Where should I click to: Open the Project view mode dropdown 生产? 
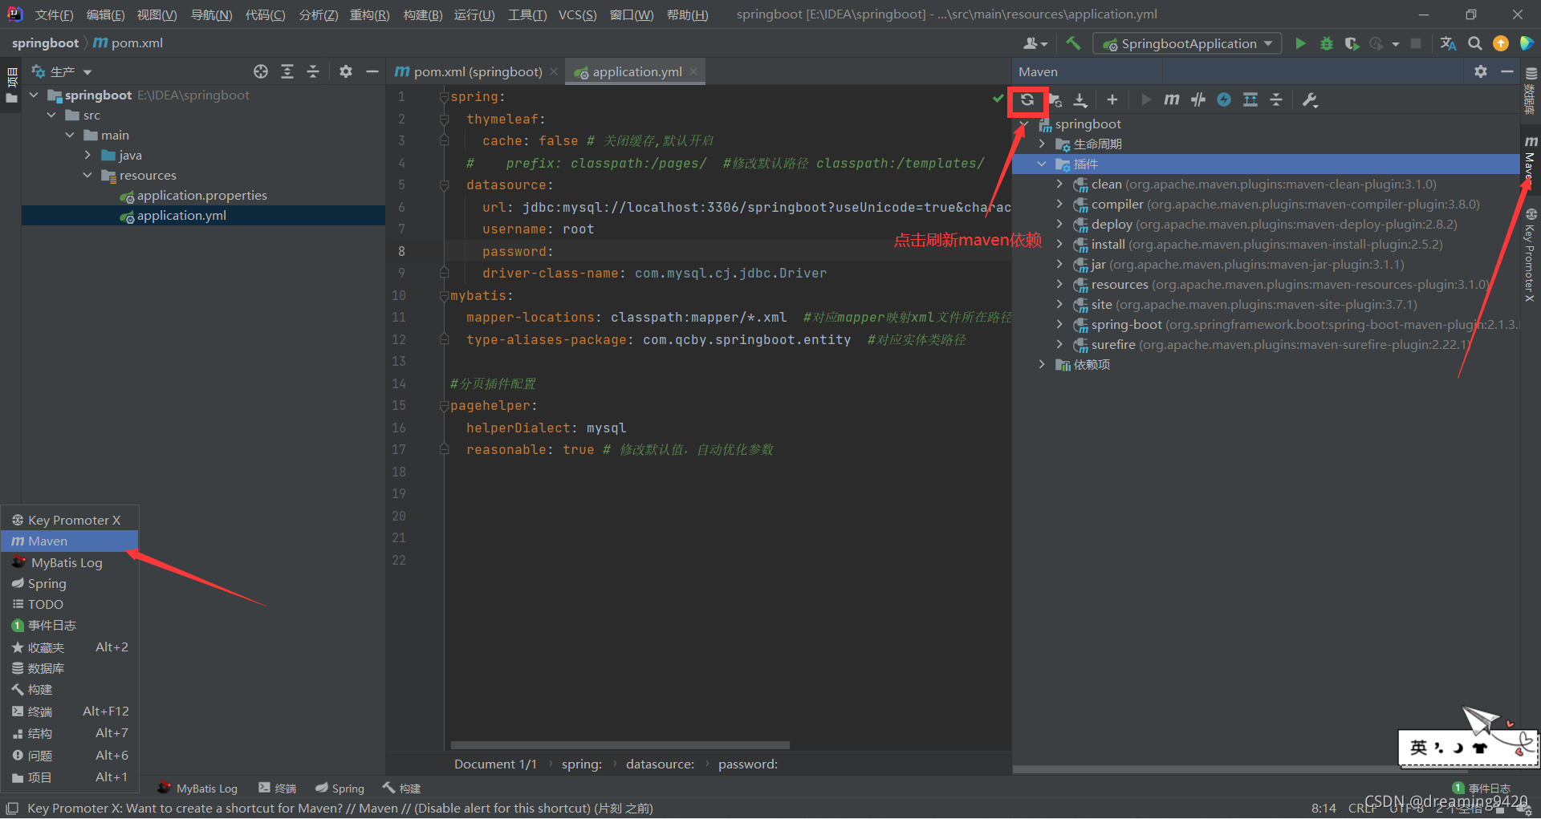point(62,71)
